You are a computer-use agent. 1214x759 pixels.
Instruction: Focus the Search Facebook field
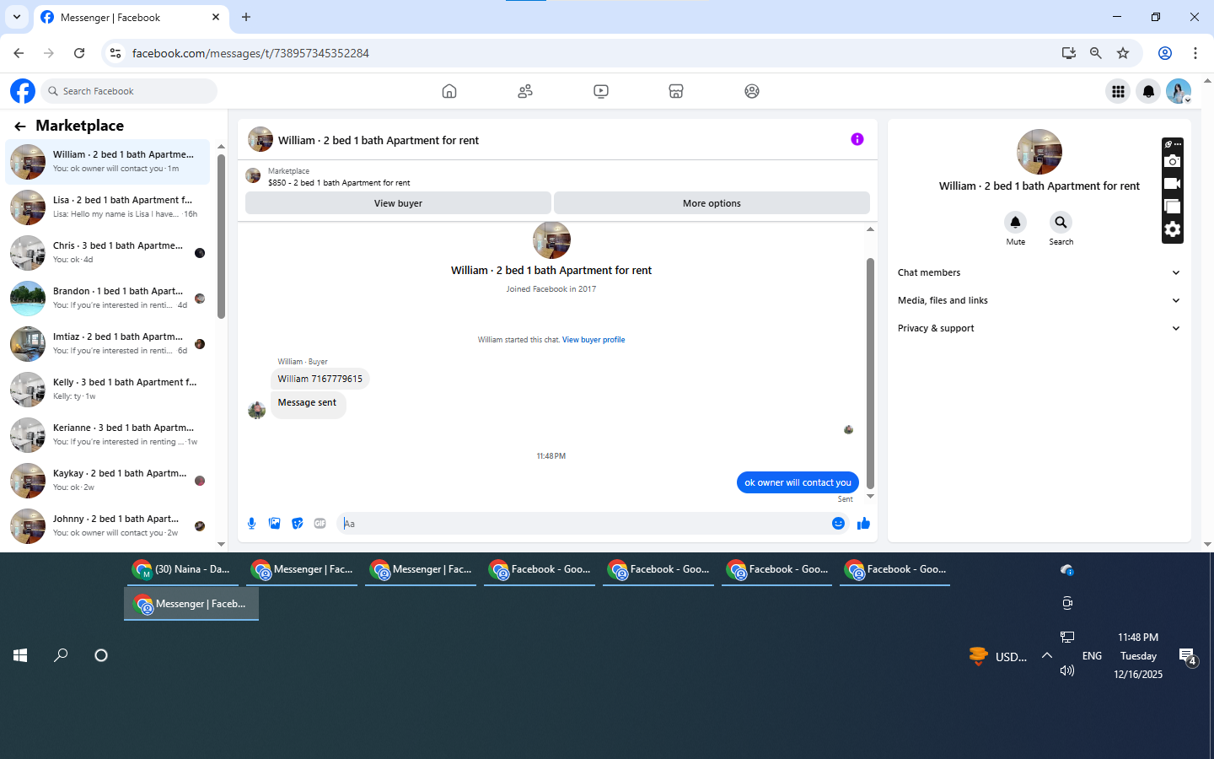pos(129,91)
